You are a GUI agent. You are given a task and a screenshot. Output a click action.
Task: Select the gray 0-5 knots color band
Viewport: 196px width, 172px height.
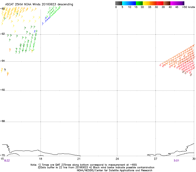119,3
